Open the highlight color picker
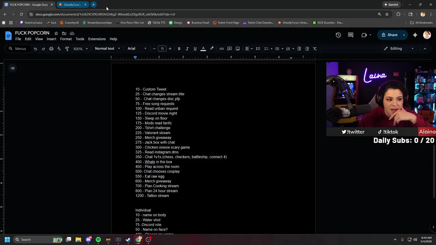This screenshot has width=436, height=245. (212, 49)
